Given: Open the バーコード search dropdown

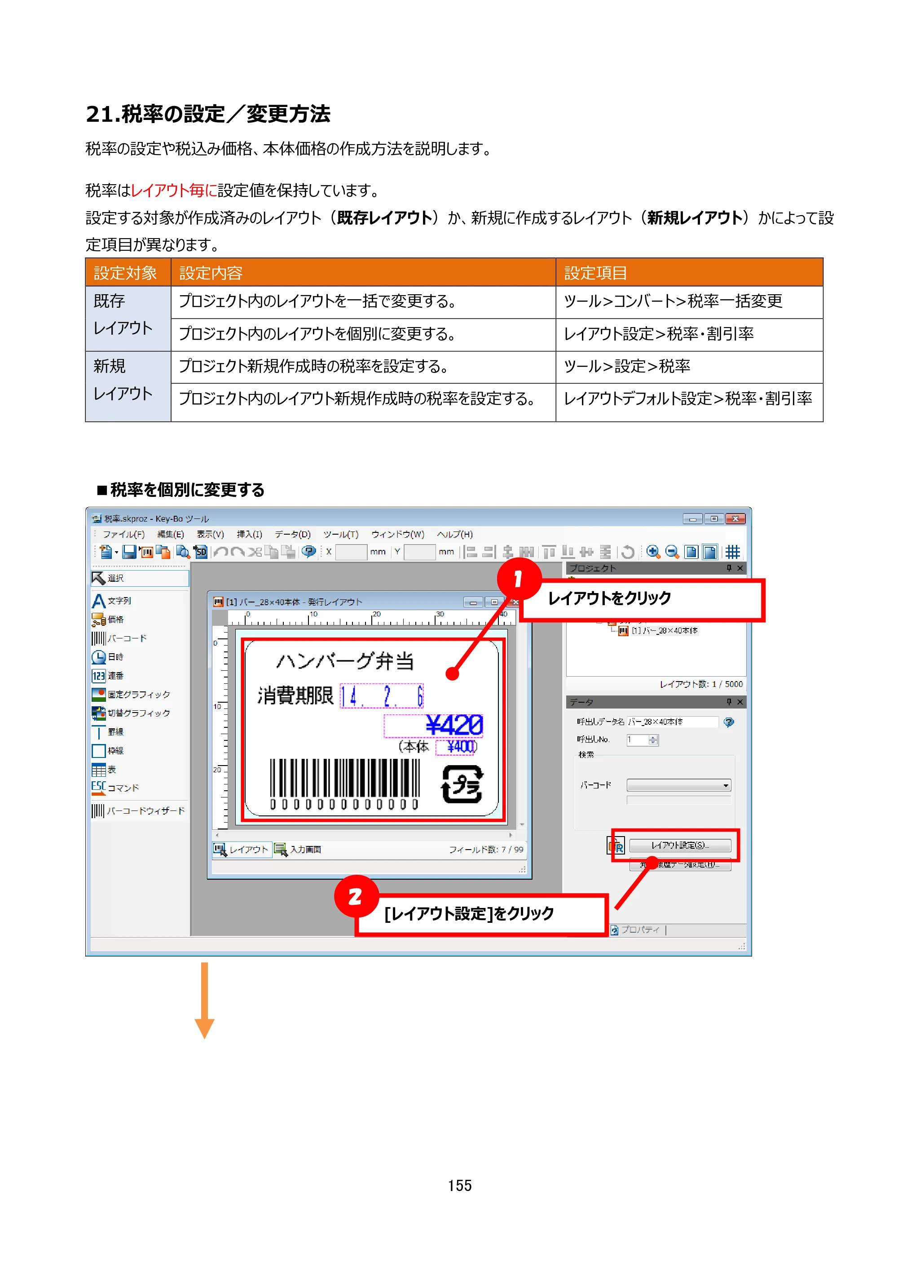Looking at the screenshot, I should [678, 785].
